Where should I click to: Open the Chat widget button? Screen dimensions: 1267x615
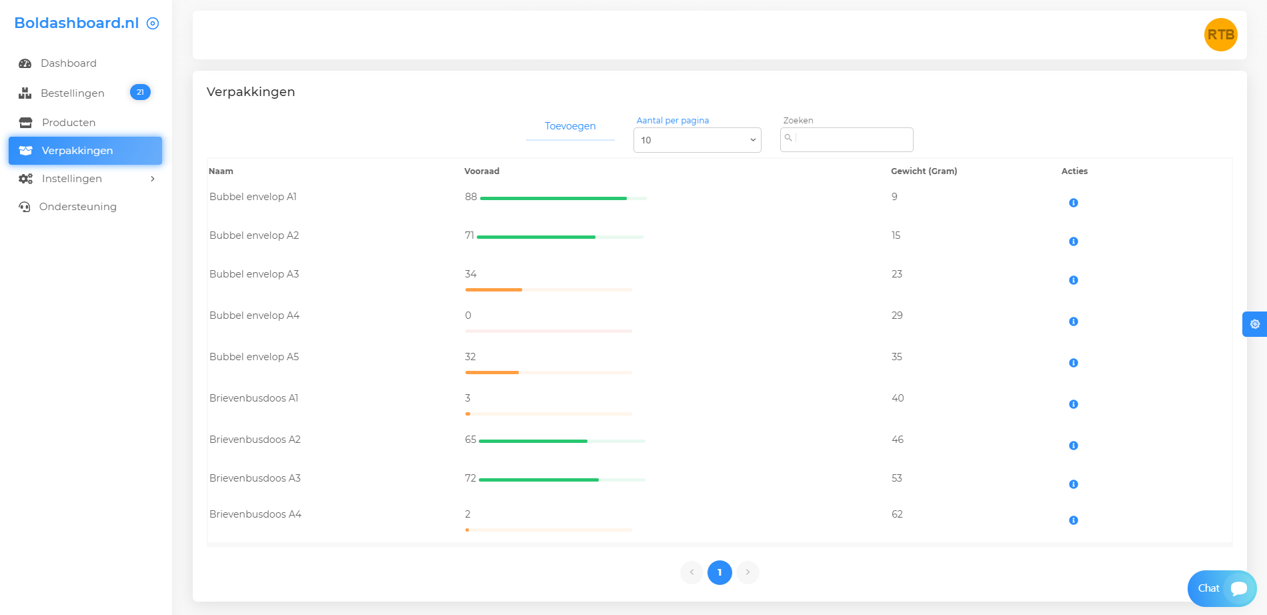(x=1221, y=588)
